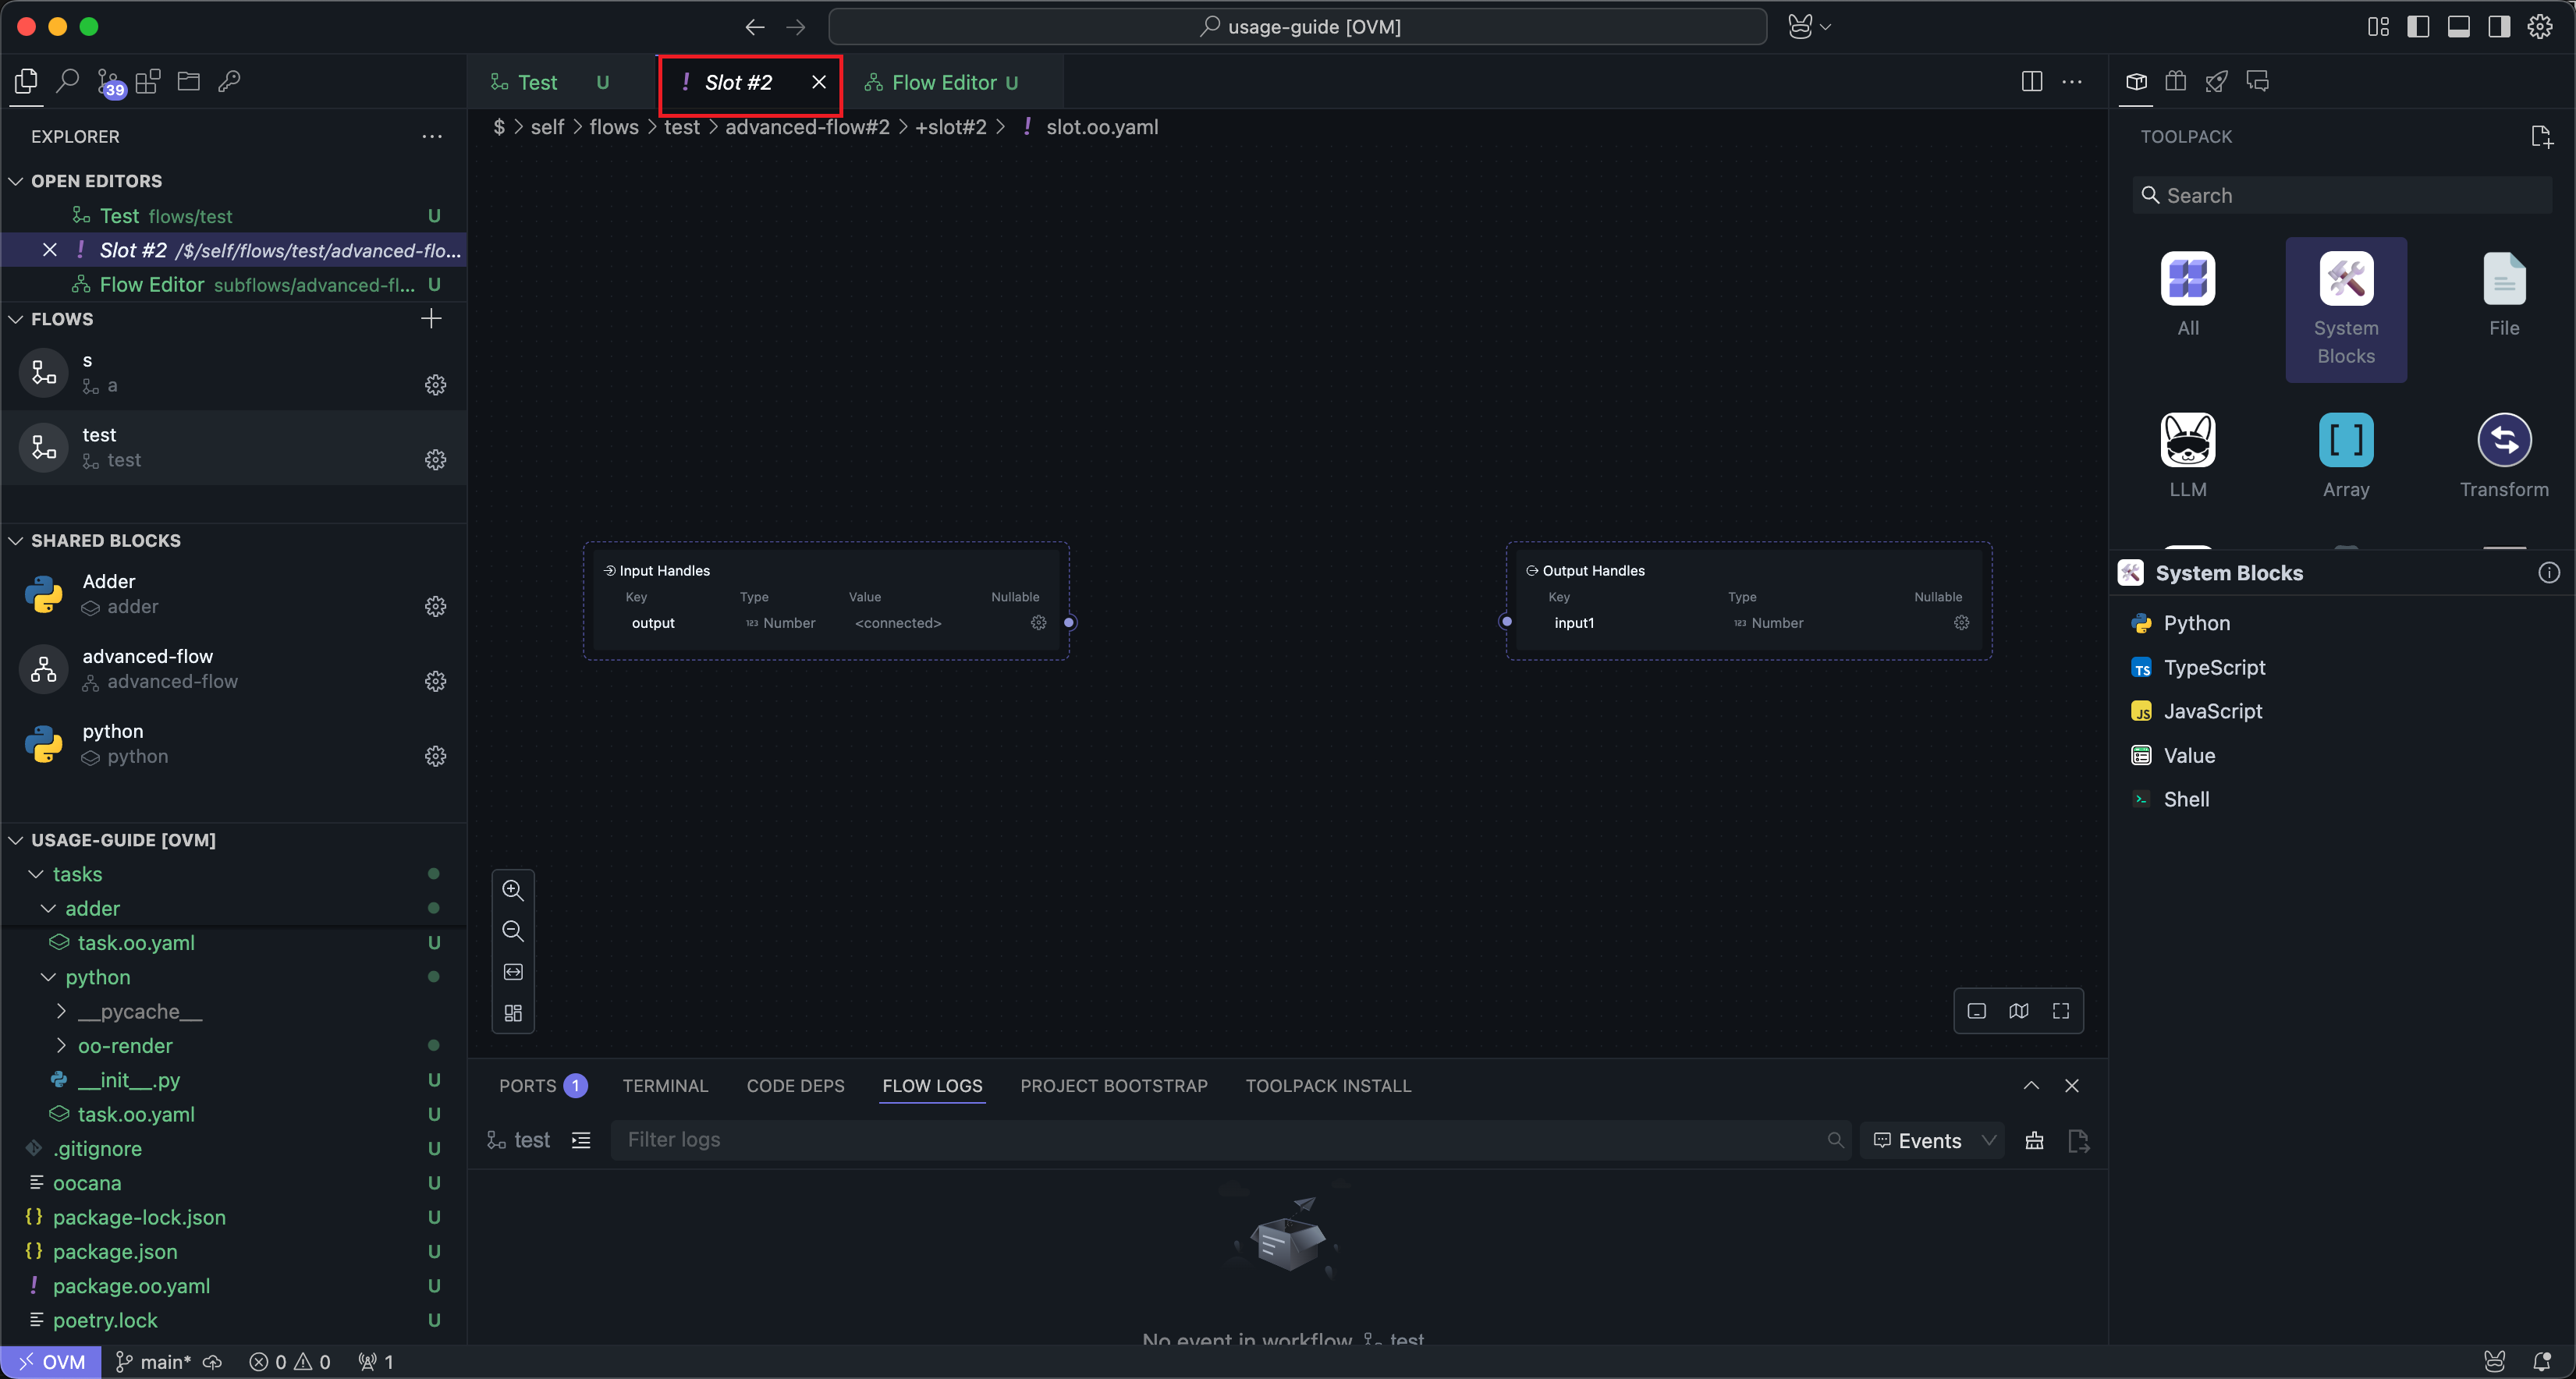Select the Transform toolpack category
The height and width of the screenshot is (1379, 2576).
[x=2503, y=455]
